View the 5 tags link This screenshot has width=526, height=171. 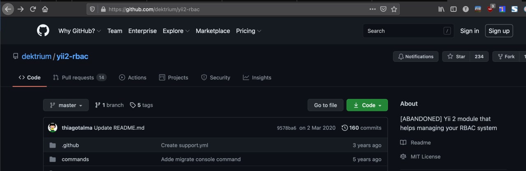(x=141, y=105)
